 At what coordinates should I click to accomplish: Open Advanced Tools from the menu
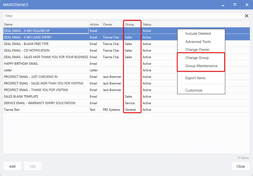coord(198,42)
